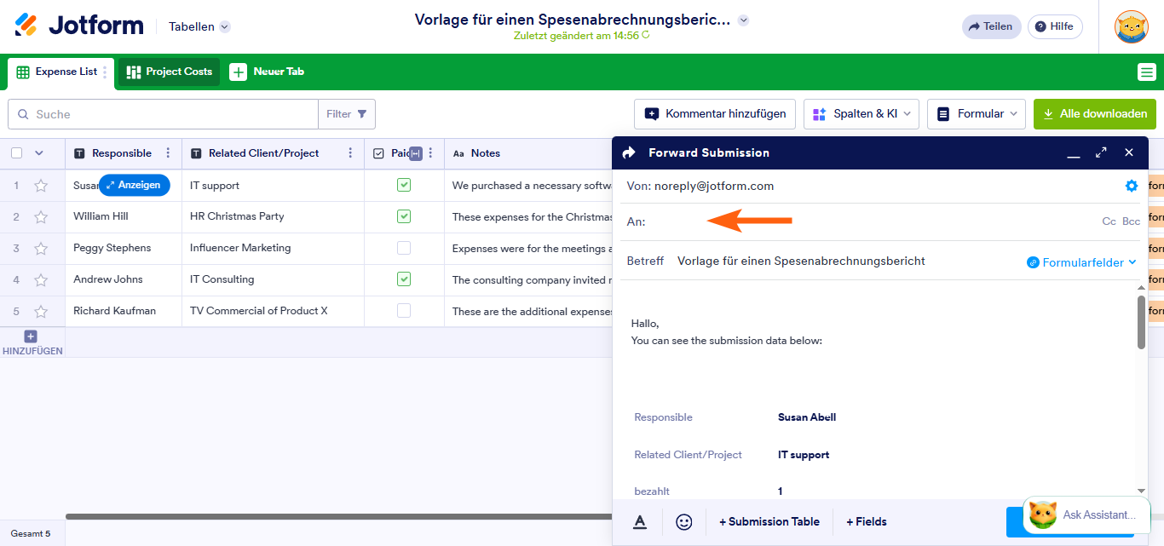Open sender settings via the gear icon
Image resolution: width=1164 pixels, height=546 pixels.
[x=1132, y=185]
